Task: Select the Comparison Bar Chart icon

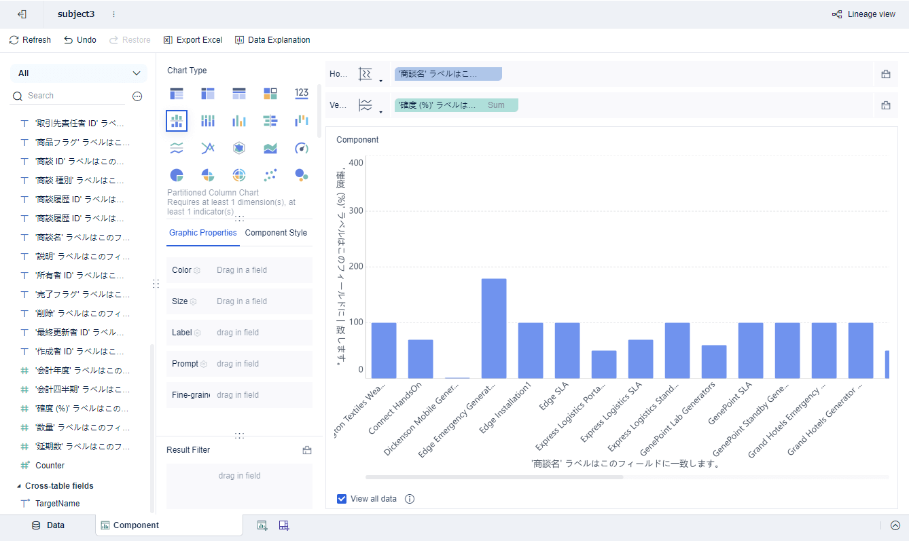Action: point(270,121)
